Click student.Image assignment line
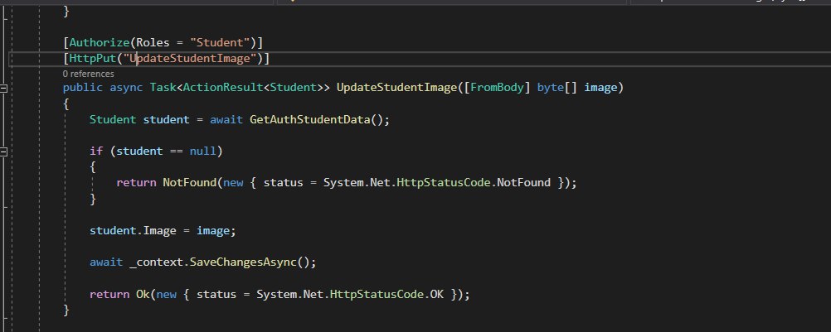Image resolution: width=831 pixels, height=332 pixels. pyautogui.click(x=163, y=231)
